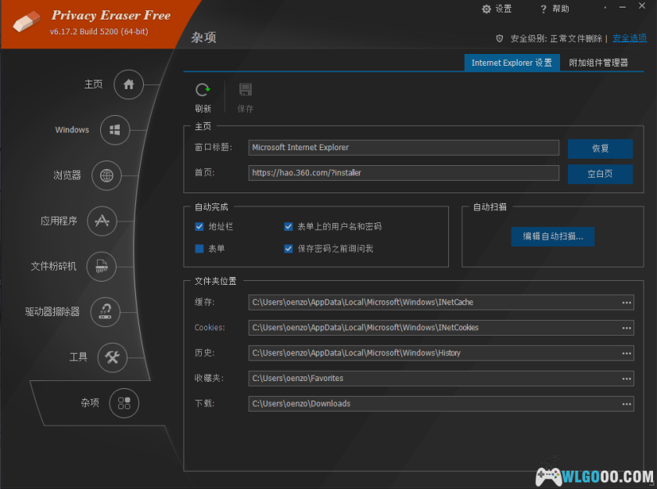Select the 应用程序 (Applications) sidebar icon
This screenshot has height=489, width=657.
coord(101,221)
